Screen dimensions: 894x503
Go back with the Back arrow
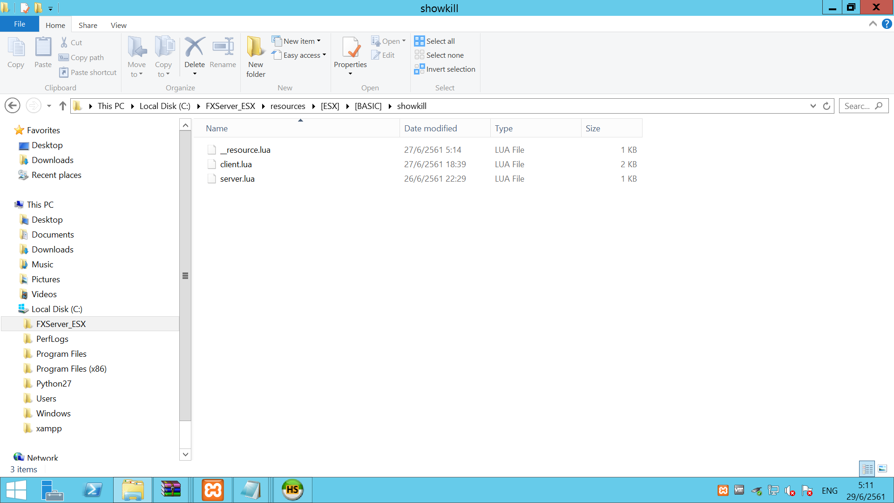pos(13,106)
